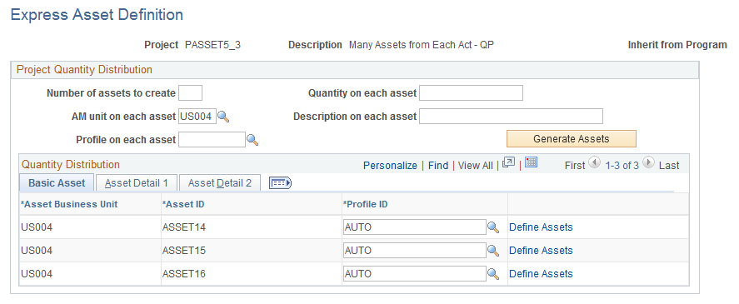This screenshot has width=739, height=304.
Task: Click the Generate Assets button
Action: pos(572,139)
